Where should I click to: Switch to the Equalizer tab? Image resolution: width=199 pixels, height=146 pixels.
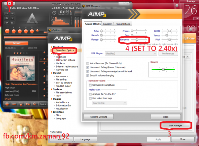click(x=107, y=24)
